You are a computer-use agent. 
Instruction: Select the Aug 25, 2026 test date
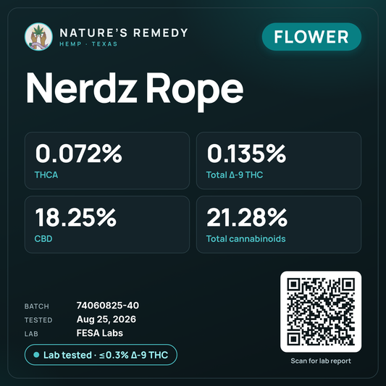coord(106,319)
